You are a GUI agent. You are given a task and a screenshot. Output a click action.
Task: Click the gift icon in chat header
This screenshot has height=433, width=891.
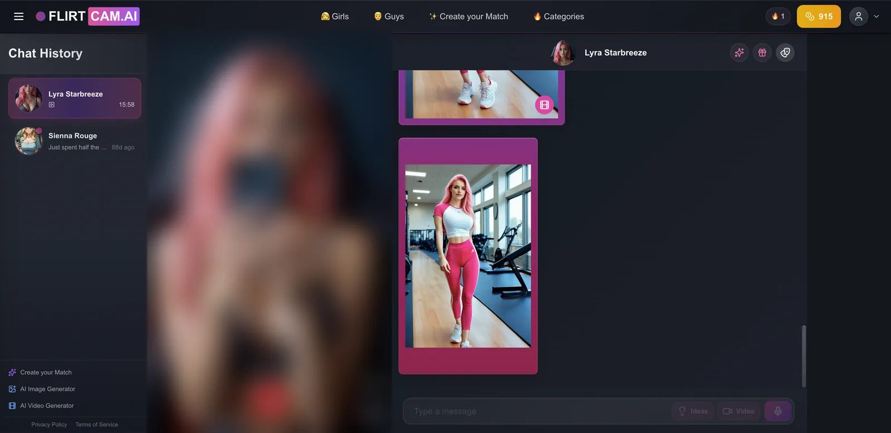[x=762, y=52]
